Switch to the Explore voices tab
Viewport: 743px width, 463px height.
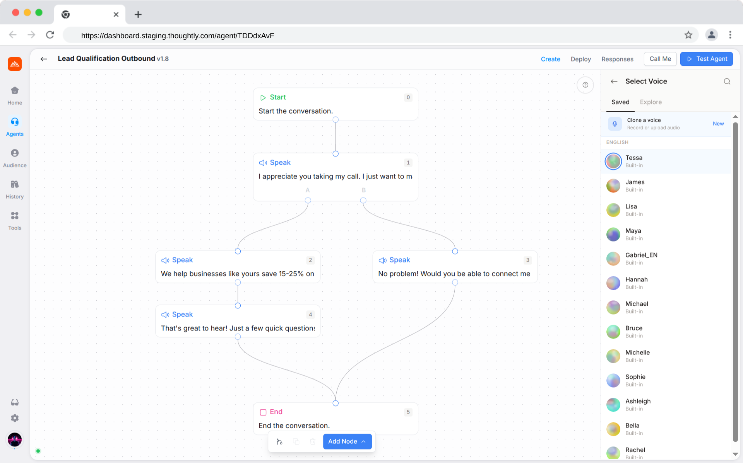(651, 102)
